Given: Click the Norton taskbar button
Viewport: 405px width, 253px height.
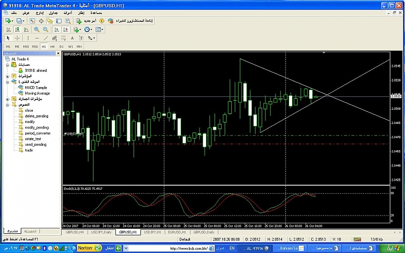Looking at the screenshot, I should point(90,248).
